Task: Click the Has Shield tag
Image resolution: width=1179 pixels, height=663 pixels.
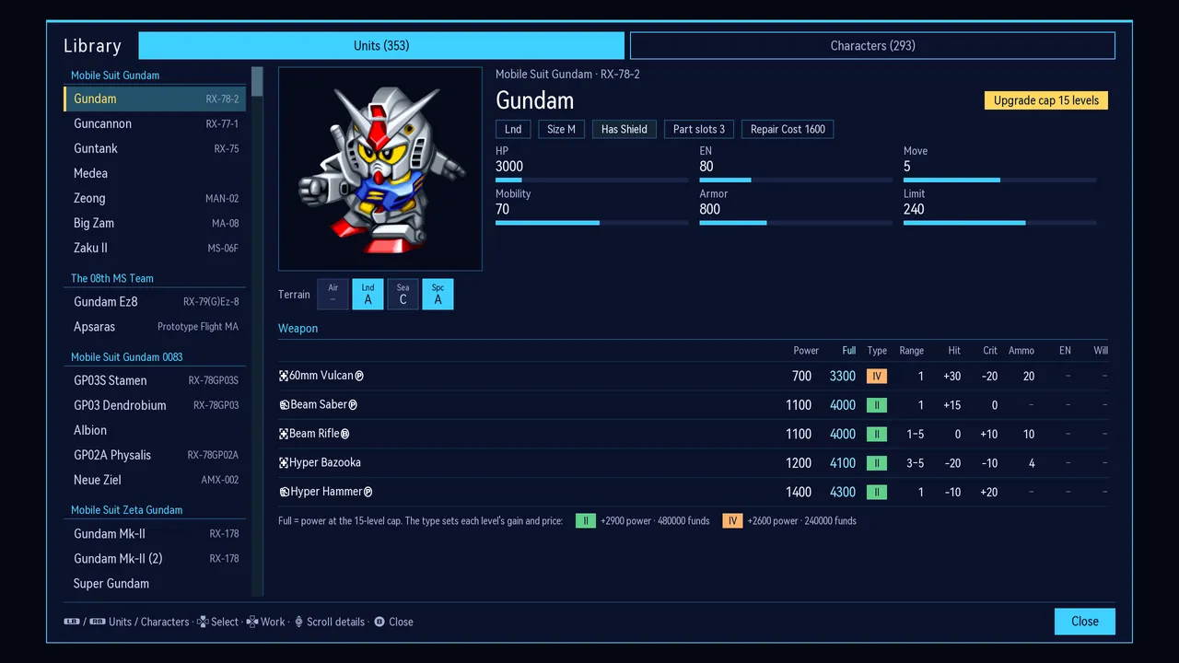Action: coord(625,129)
